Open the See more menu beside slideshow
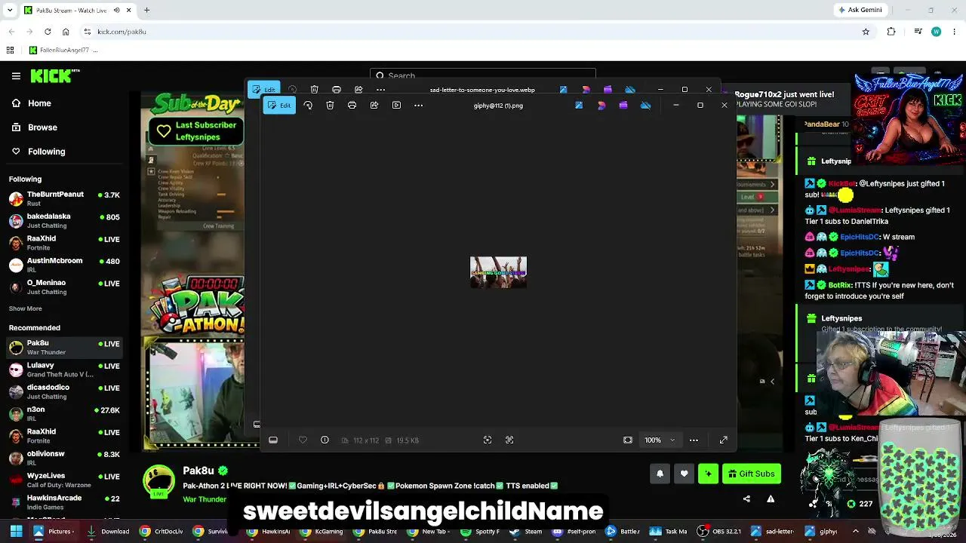The height and width of the screenshot is (543, 966). 418,106
